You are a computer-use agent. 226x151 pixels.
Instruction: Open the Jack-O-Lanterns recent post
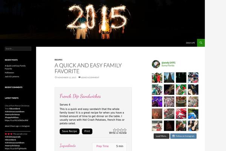tap(12, 76)
